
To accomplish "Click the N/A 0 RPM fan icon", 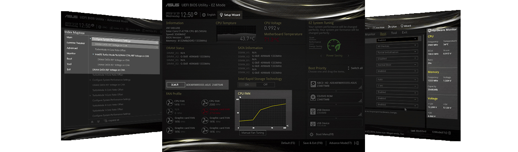I will (x=170, y=112).
